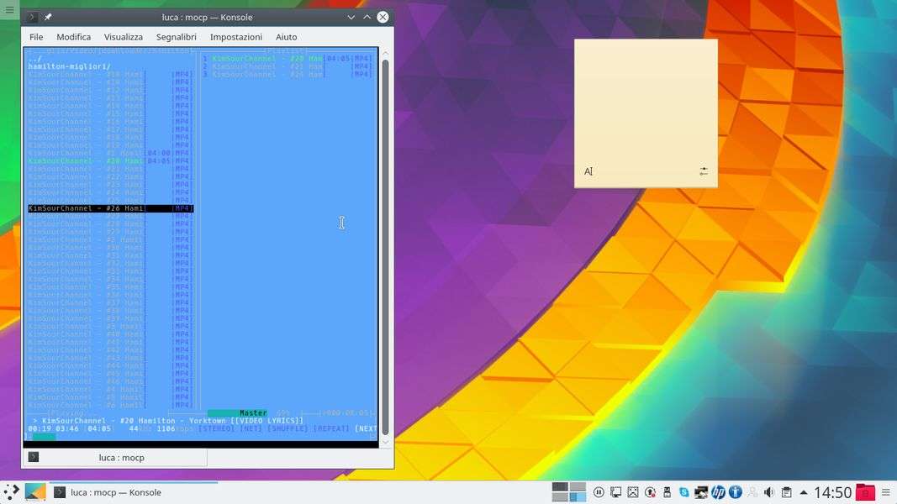Open the Segnalibri menu
Screen dimensions: 897x504
click(x=176, y=37)
